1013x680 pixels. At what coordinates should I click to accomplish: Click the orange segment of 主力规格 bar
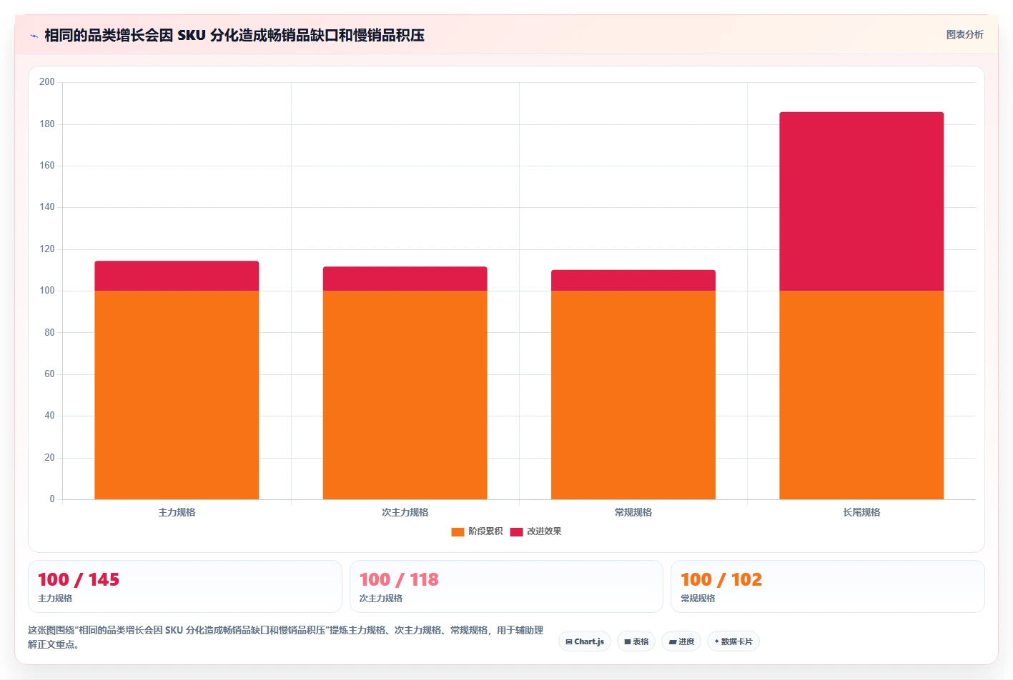[x=177, y=395]
